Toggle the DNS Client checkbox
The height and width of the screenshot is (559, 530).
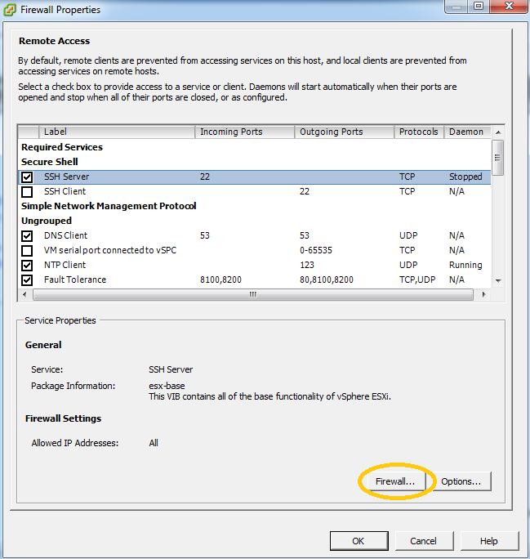click(27, 236)
